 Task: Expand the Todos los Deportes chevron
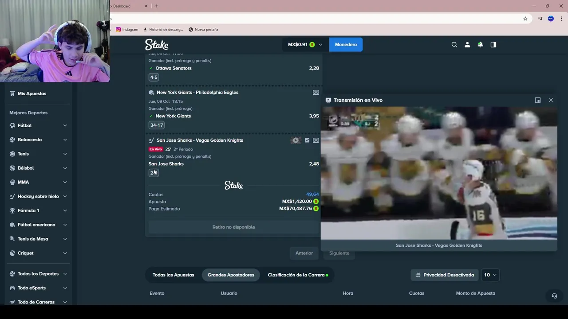(x=65, y=274)
